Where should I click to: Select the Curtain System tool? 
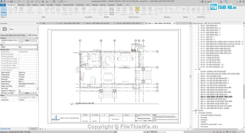coord(65,11)
